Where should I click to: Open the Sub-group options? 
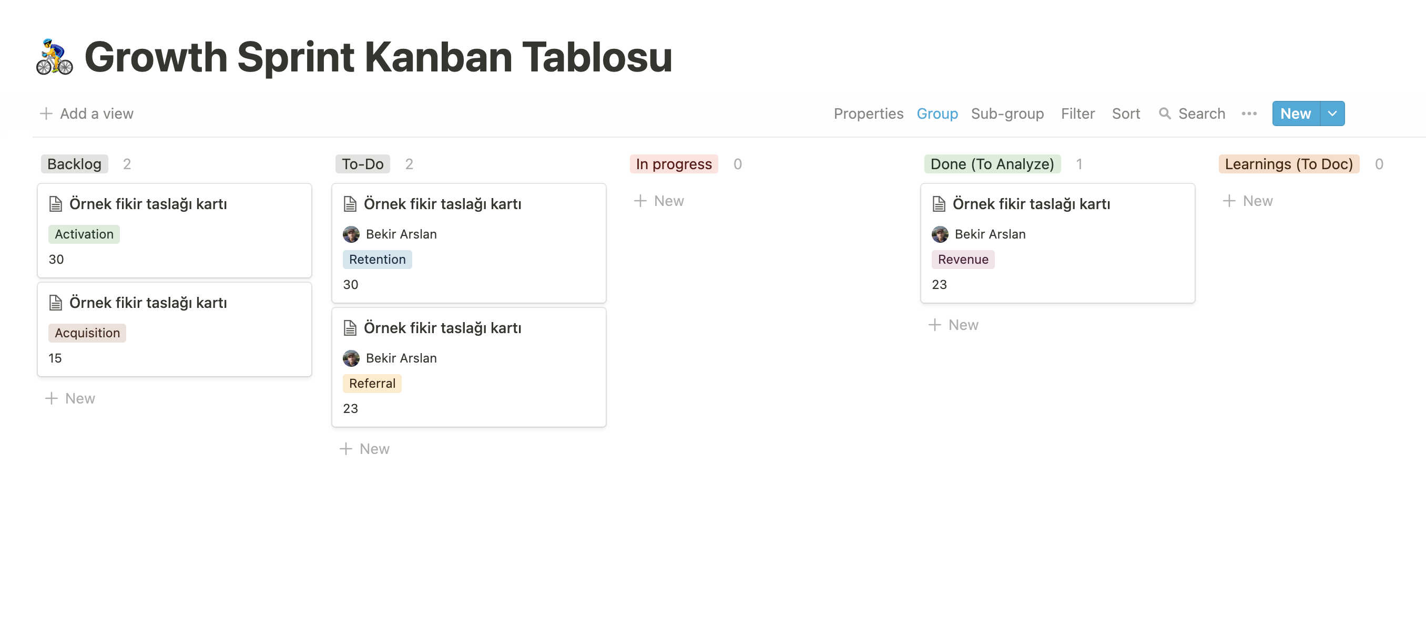1007,113
